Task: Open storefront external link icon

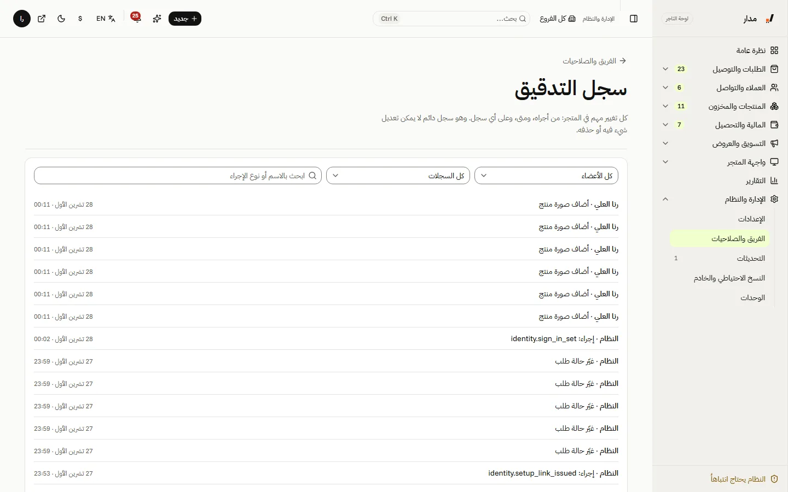Action: click(42, 19)
